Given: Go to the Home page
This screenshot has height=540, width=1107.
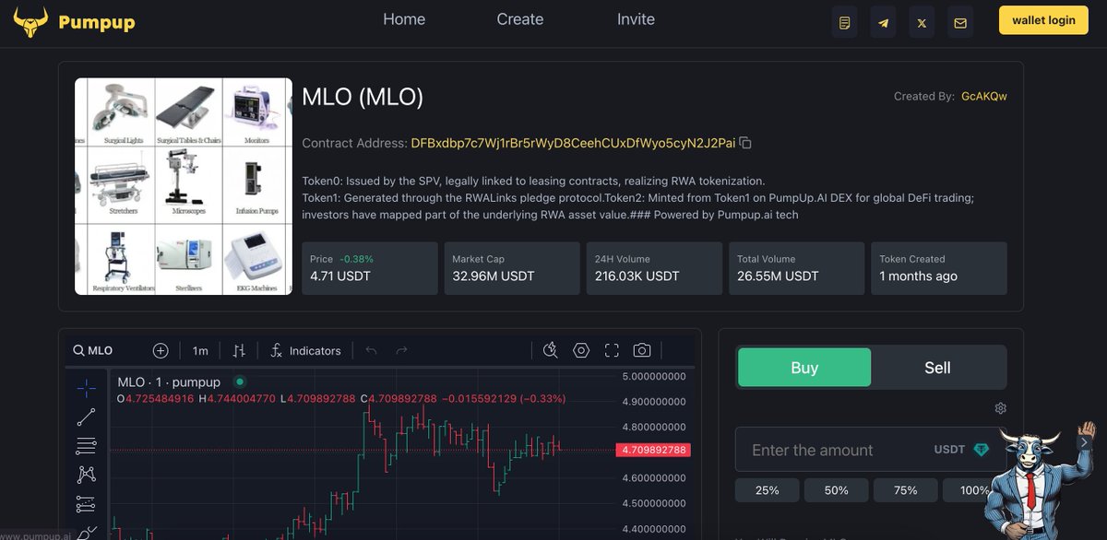Looking at the screenshot, I should coord(404,19).
